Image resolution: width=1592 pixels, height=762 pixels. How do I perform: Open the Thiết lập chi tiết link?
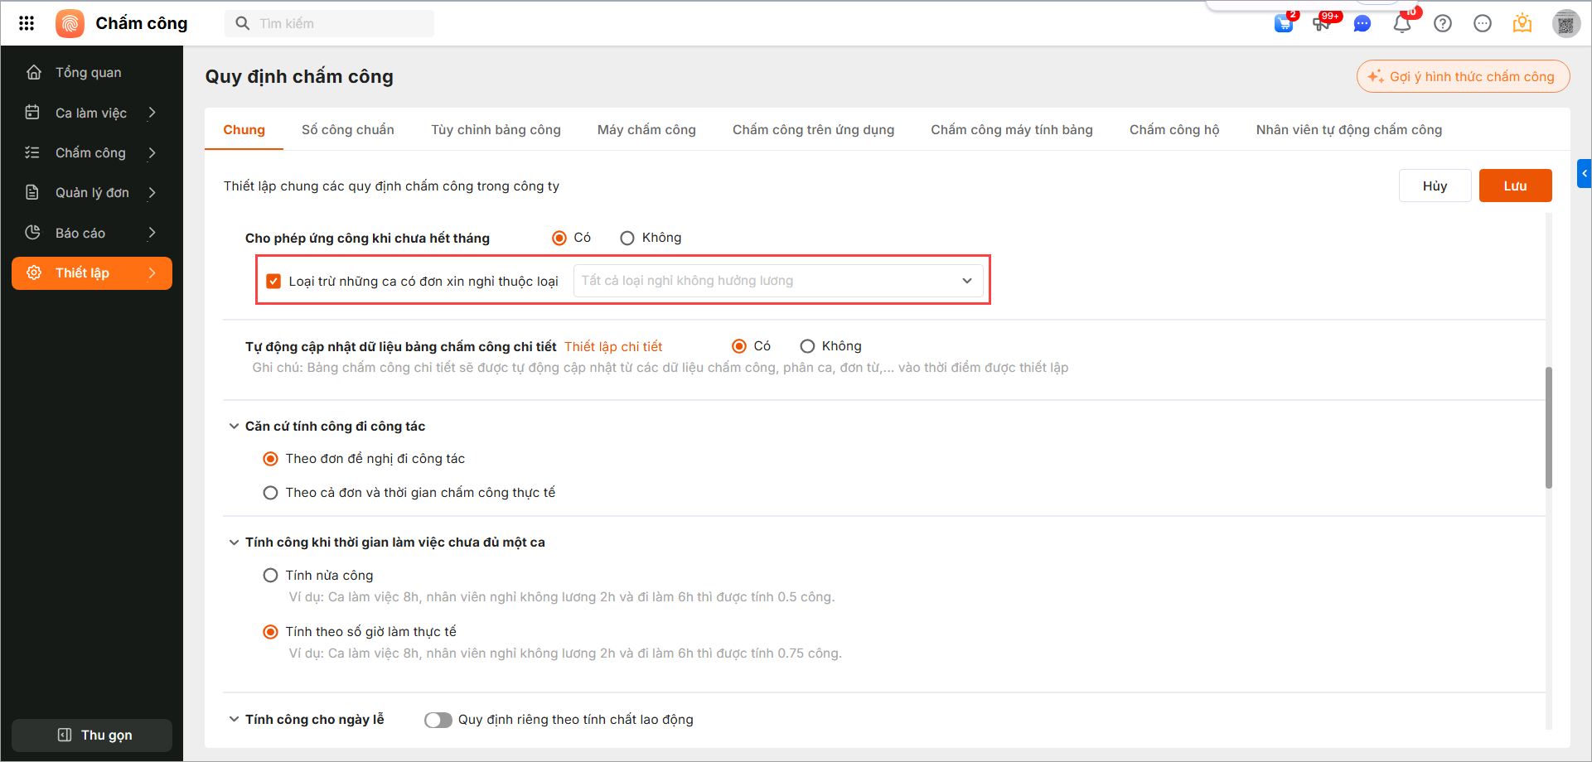coord(613,347)
